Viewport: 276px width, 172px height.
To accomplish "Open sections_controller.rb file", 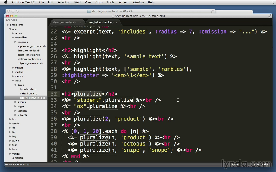I will coord(30,59).
